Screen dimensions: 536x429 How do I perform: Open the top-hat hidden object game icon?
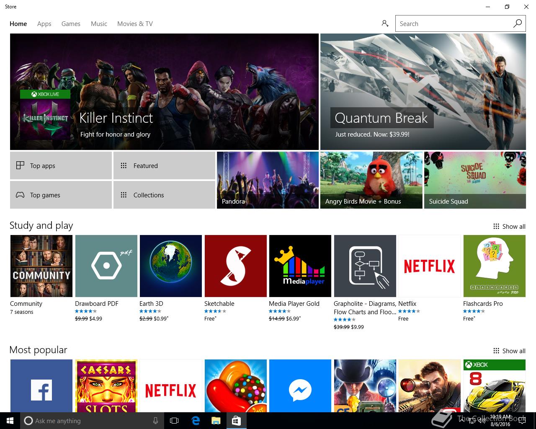pyautogui.click(x=365, y=386)
